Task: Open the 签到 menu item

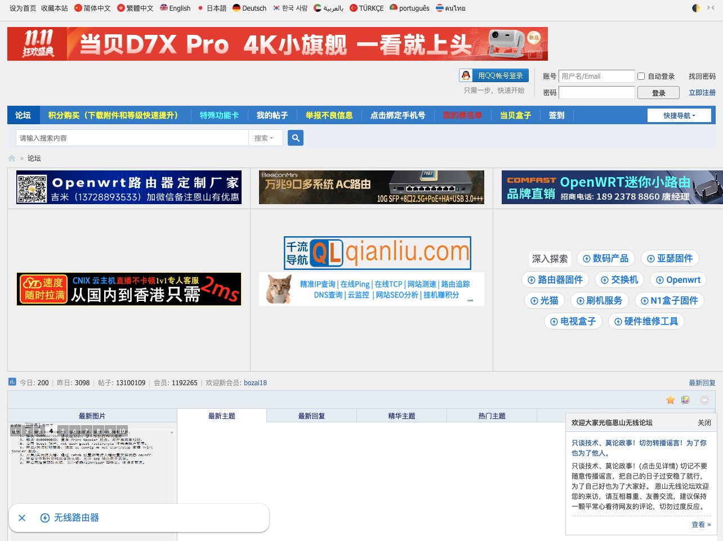Action: pyautogui.click(x=556, y=115)
